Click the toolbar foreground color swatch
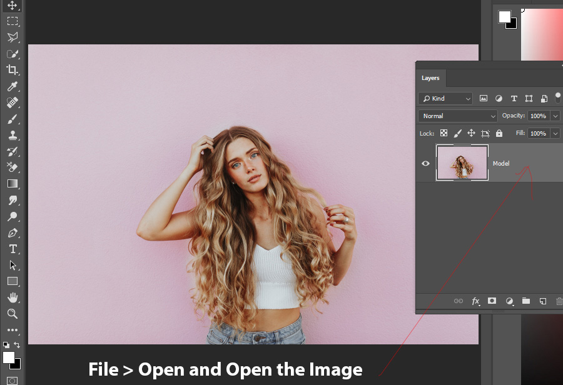Viewport: 563px width, 385px height. (8, 357)
